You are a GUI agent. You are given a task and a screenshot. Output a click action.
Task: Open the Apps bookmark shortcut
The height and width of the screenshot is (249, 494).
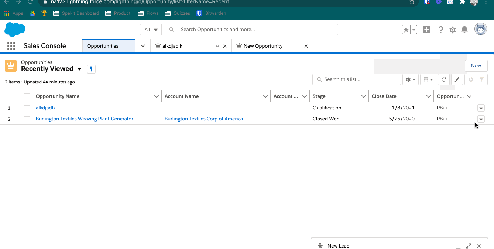pyautogui.click(x=14, y=13)
